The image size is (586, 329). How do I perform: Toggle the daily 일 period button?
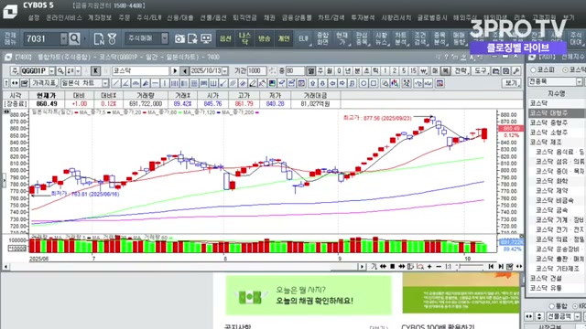311,70
